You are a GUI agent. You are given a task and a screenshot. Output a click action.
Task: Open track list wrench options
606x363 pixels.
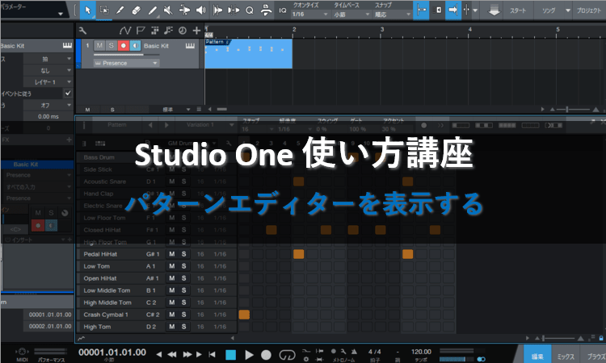click(x=82, y=31)
